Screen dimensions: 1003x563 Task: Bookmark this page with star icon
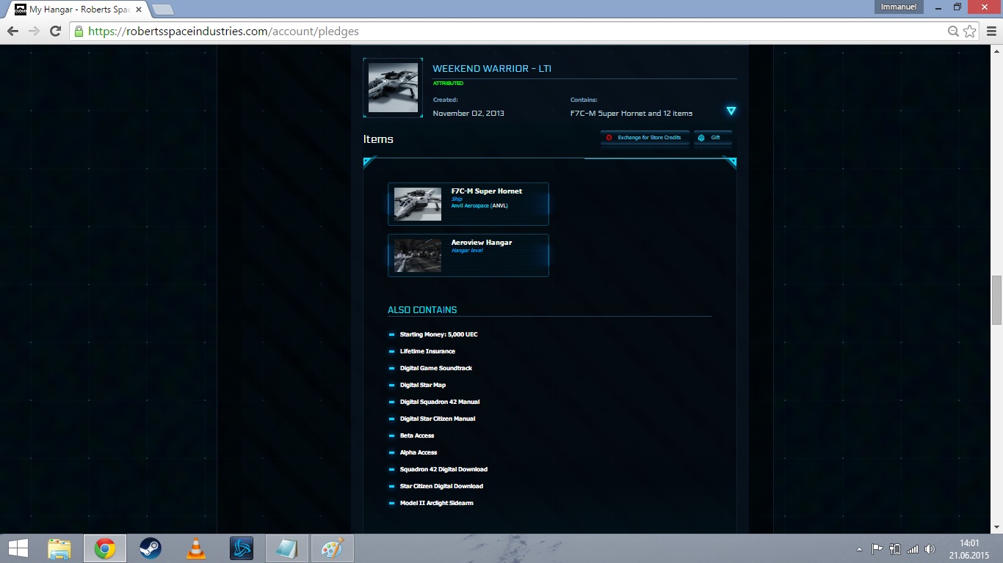969,32
